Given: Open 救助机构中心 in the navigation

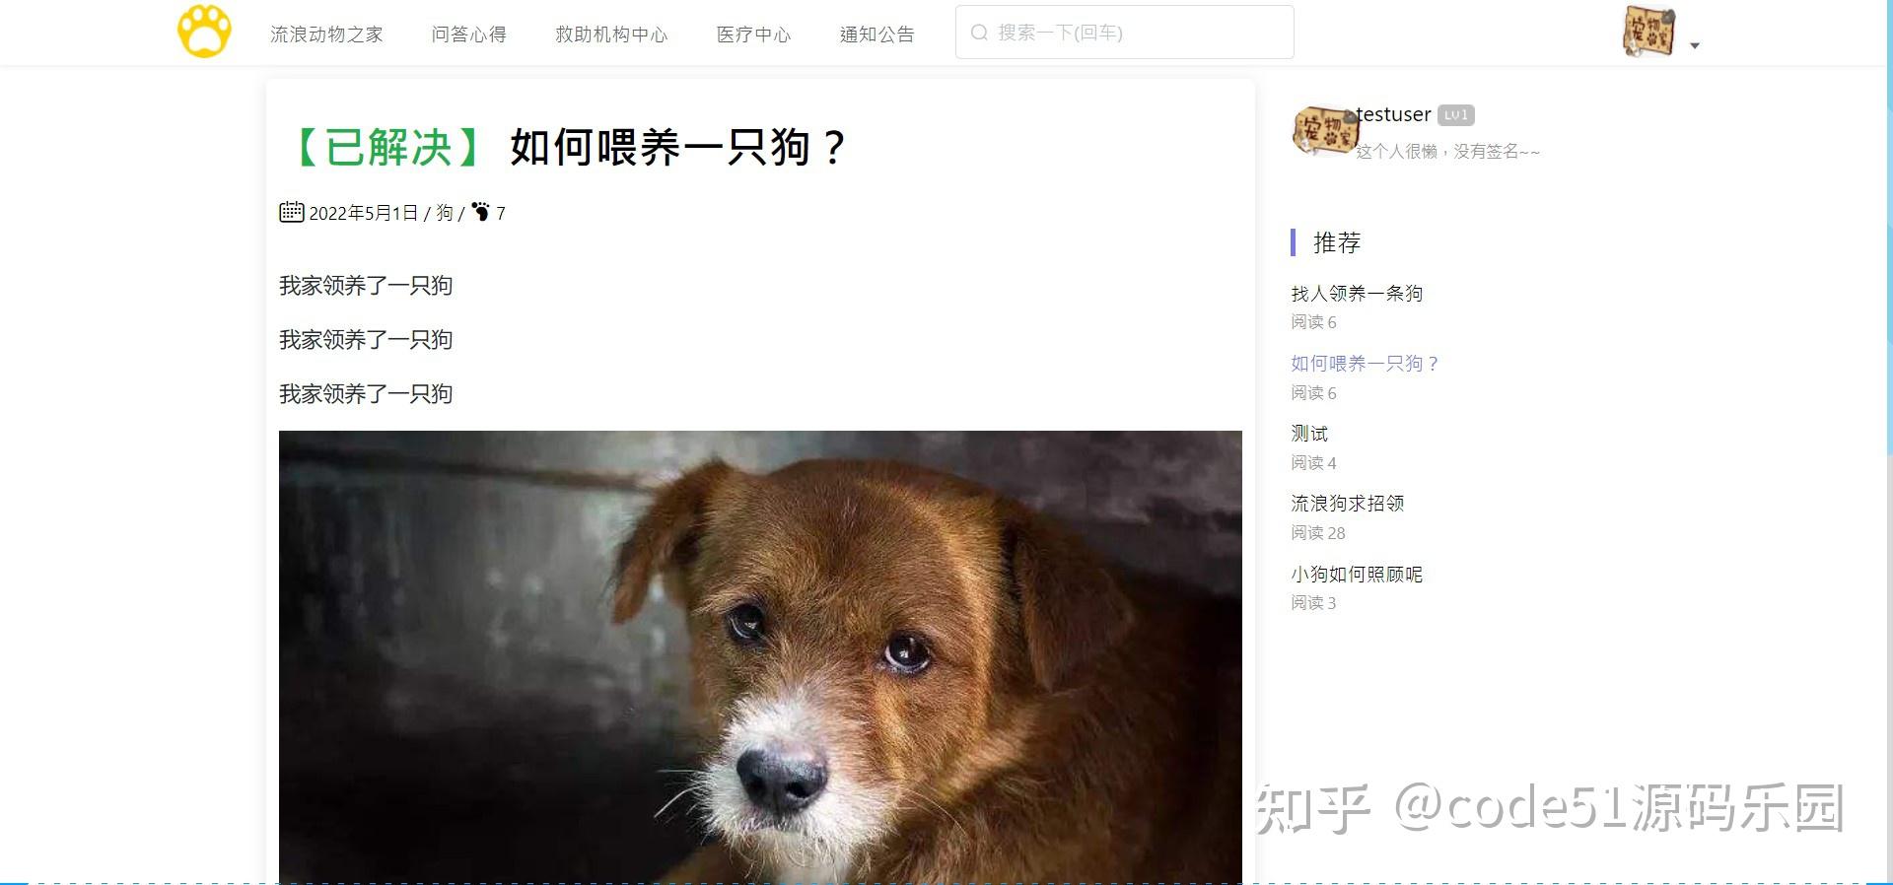Looking at the screenshot, I should point(611,34).
